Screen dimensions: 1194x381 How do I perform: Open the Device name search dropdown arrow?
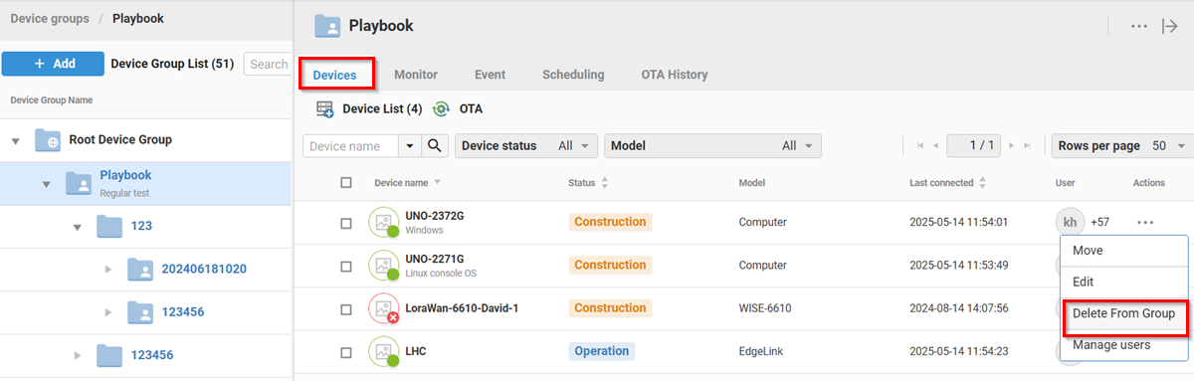[411, 146]
